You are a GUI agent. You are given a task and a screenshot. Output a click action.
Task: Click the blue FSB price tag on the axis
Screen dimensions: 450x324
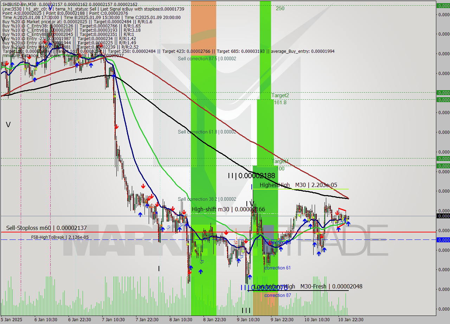pyautogui.click(x=443, y=240)
